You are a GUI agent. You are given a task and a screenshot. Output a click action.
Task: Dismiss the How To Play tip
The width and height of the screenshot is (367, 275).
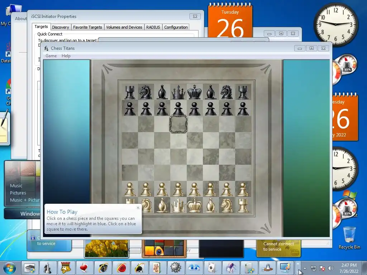(x=138, y=207)
